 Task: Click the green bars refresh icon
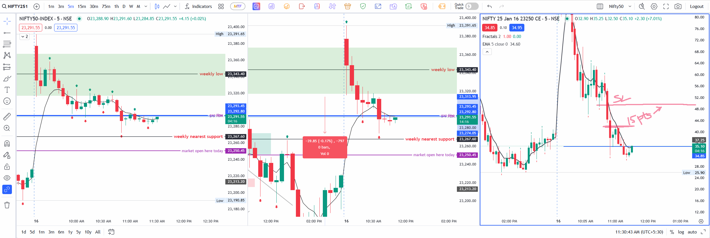click(408, 6)
